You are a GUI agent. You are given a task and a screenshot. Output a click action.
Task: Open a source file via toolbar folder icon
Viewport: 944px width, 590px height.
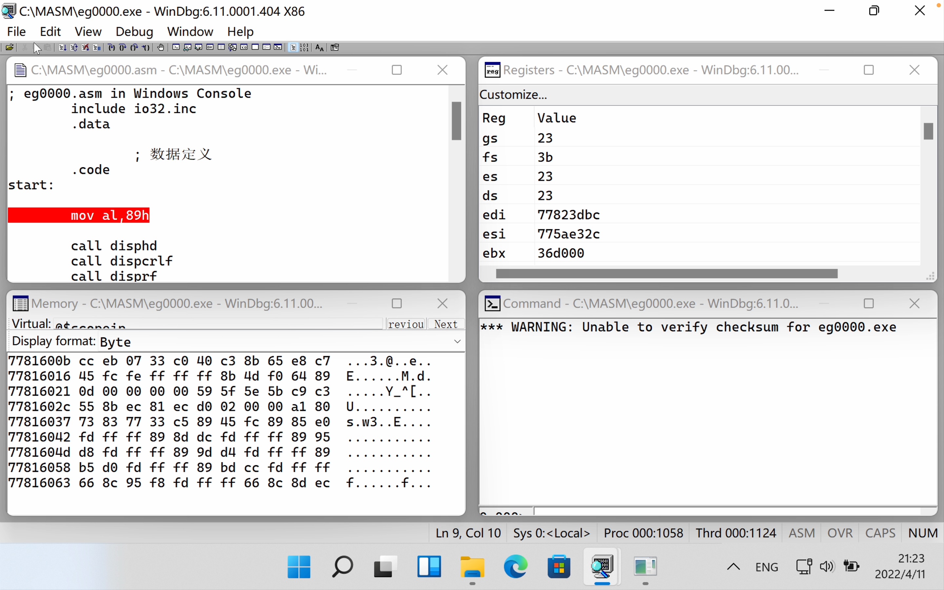[x=10, y=47]
